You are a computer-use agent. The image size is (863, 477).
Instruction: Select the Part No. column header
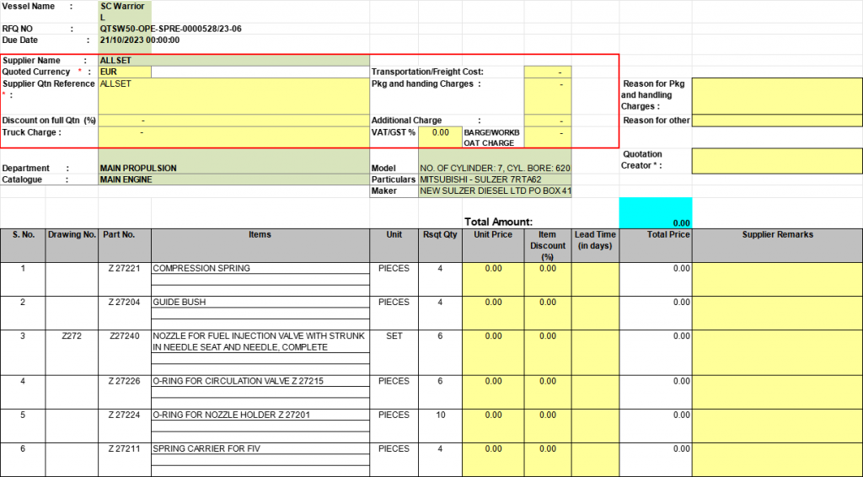(125, 245)
